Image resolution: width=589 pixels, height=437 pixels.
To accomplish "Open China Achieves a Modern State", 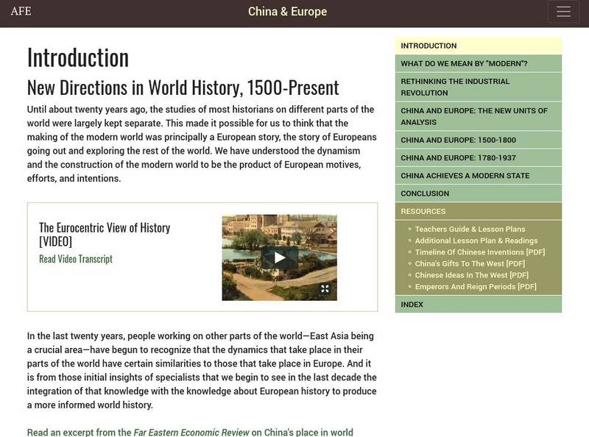I will click(x=478, y=176).
